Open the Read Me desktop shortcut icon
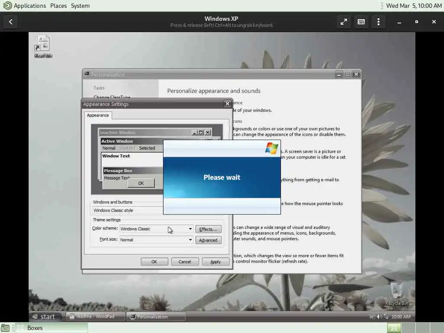This screenshot has width=444, height=333. (43, 46)
